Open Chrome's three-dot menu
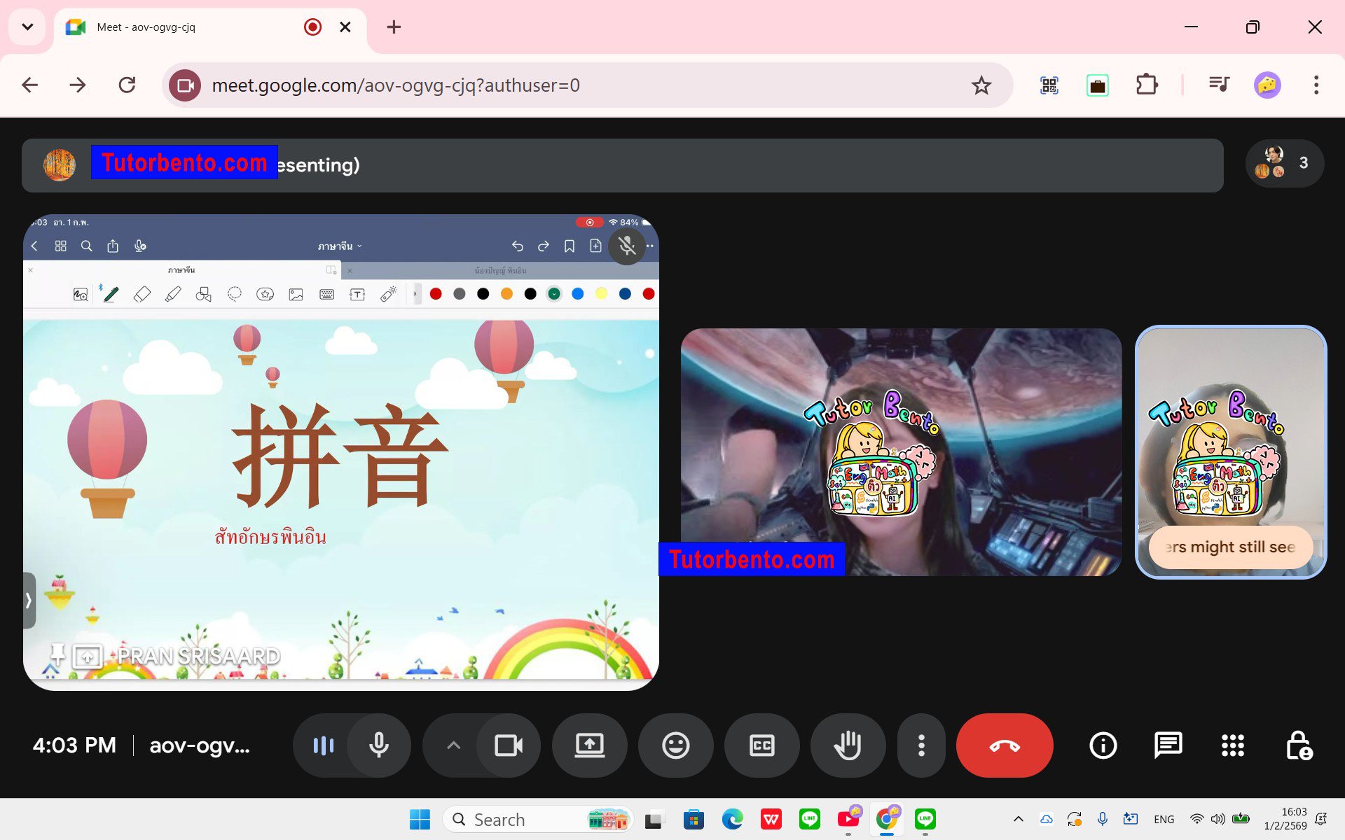 [1316, 85]
